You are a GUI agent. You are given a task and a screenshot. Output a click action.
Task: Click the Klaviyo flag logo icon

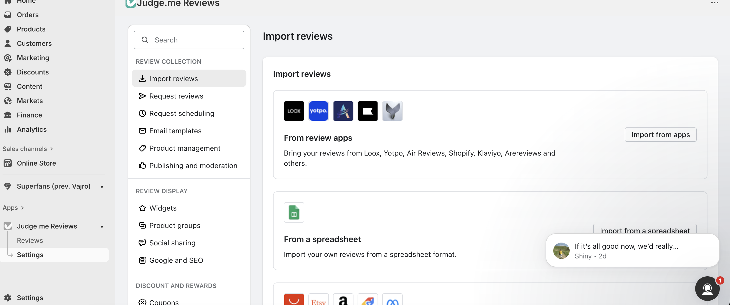pos(368,111)
